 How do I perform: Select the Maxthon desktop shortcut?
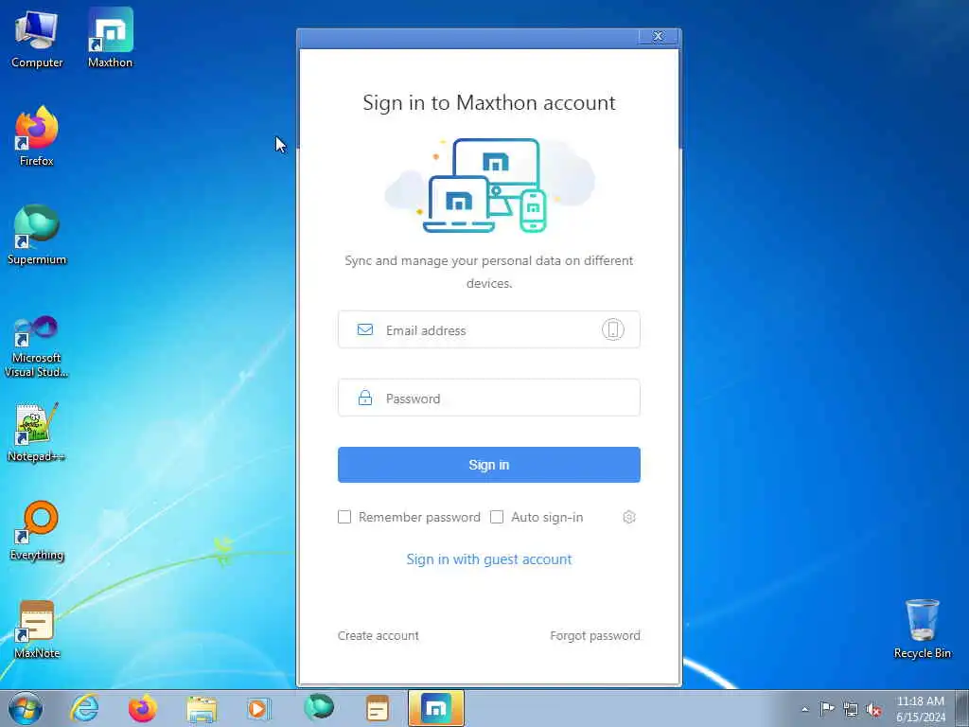[110, 38]
